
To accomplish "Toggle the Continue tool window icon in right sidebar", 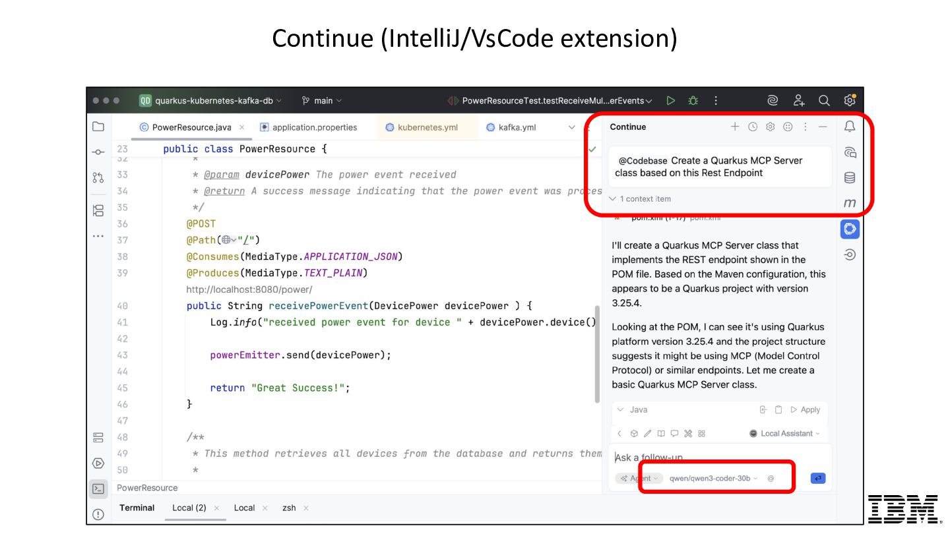I will pyautogui.click(x=850, y=229).
